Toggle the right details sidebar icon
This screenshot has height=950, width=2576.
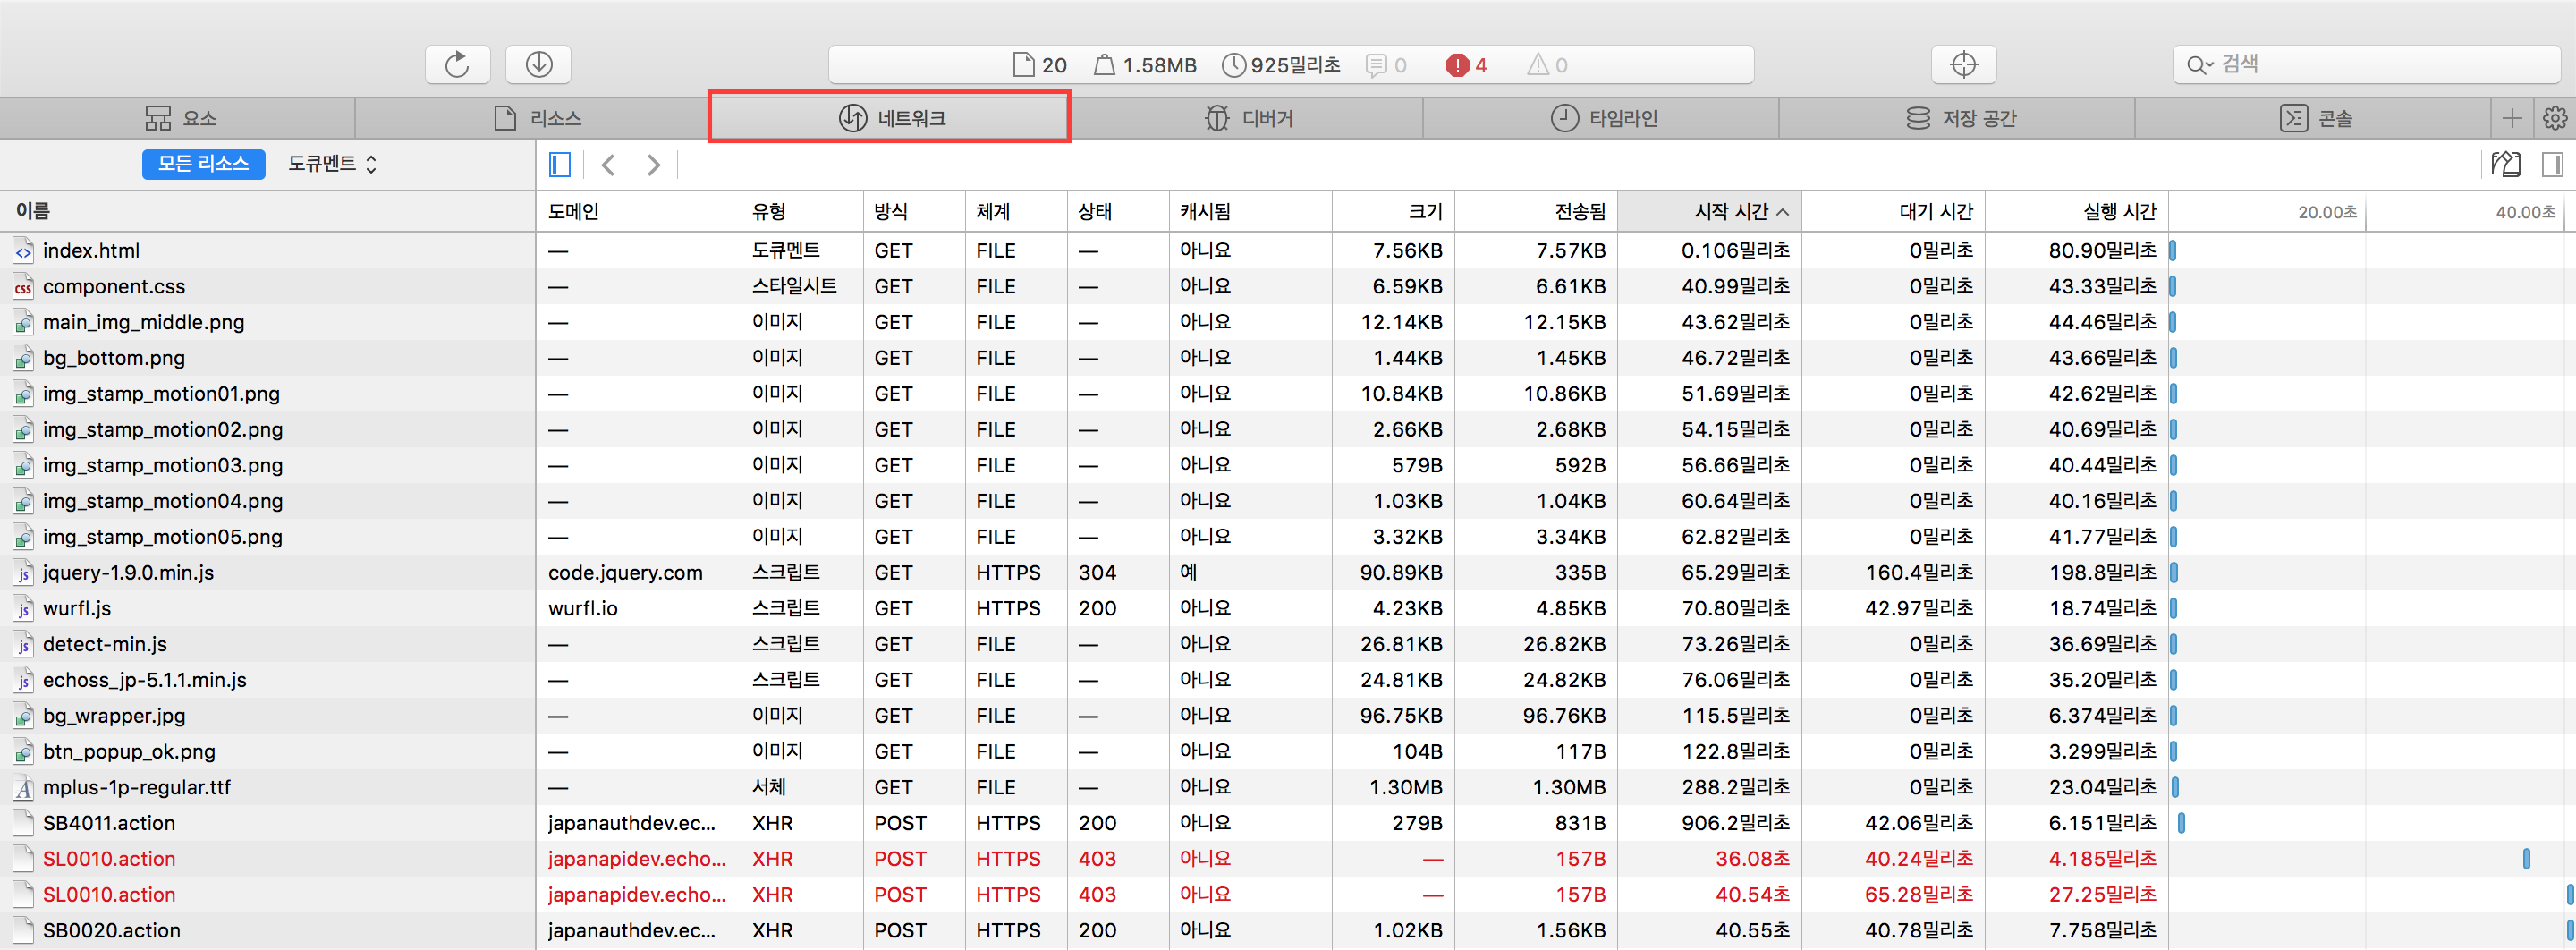(2552, 164)
